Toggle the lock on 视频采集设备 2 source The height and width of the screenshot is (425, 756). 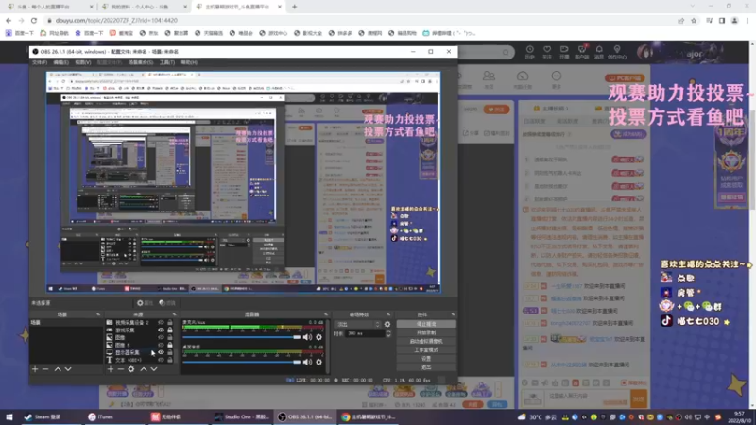170,322
